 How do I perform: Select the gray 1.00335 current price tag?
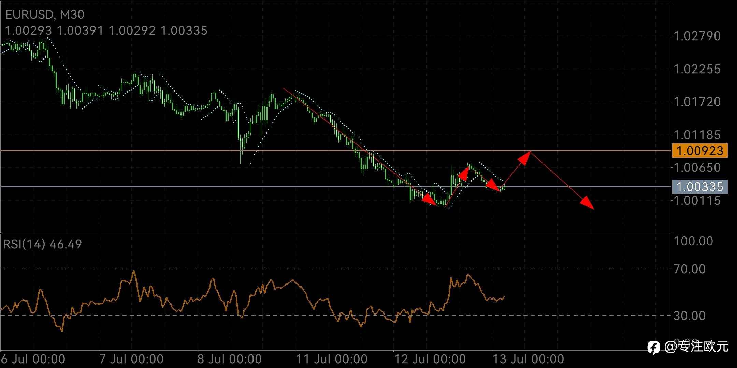[699, 187]
